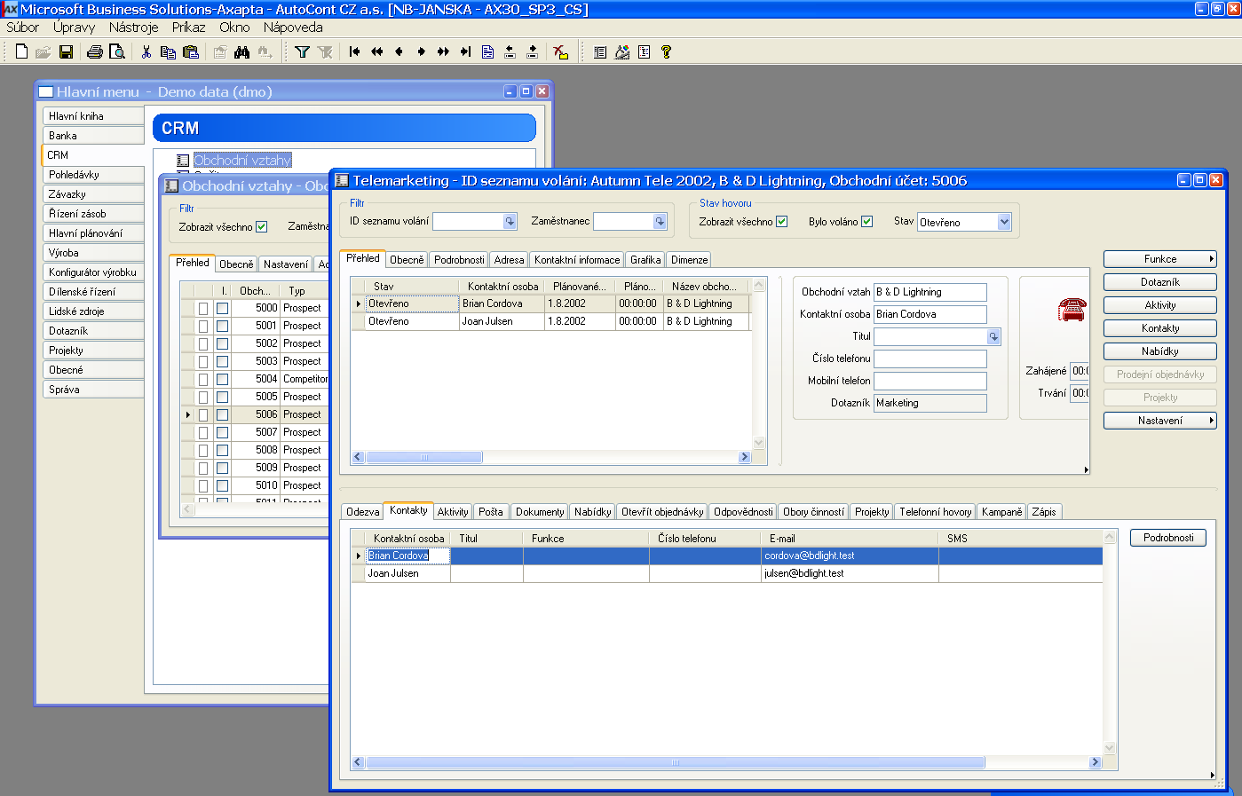Tick second checkbox in row 5008
This screenshot has width=1242, height=796.
tap(222, 450)
